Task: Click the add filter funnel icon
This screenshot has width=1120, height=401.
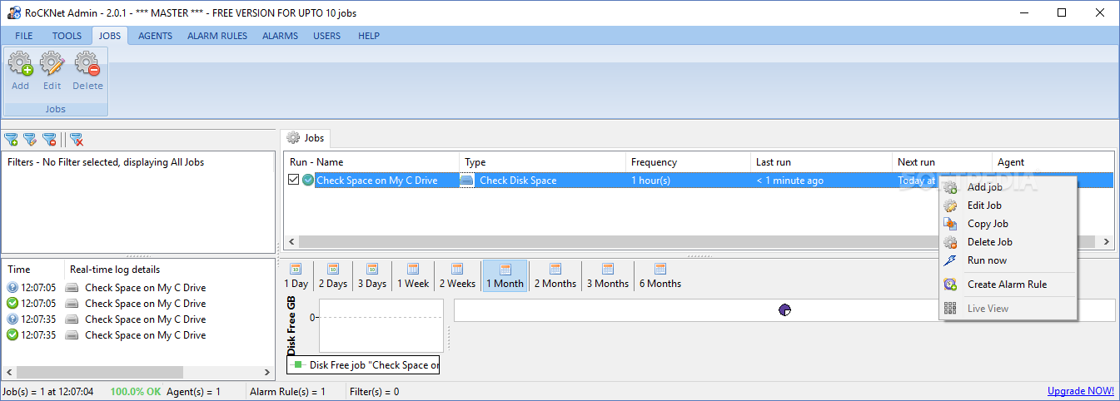Action: pyautogui.click(x=11, y=139)
